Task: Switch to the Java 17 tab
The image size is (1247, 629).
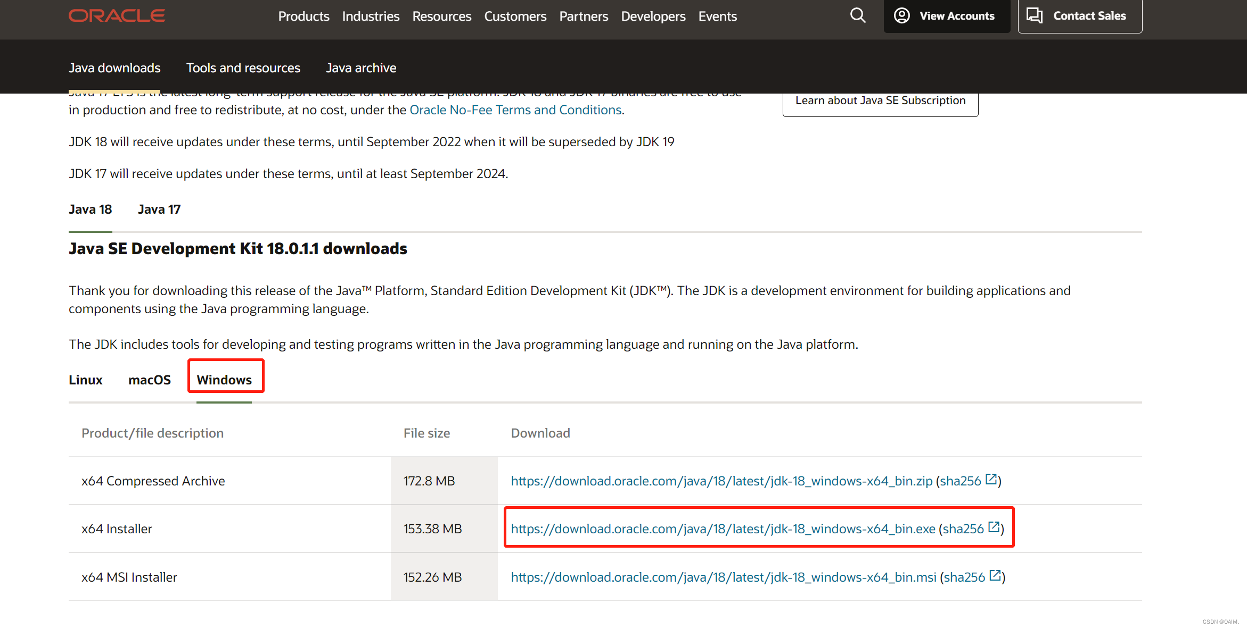Action: [x=159, y=209]
